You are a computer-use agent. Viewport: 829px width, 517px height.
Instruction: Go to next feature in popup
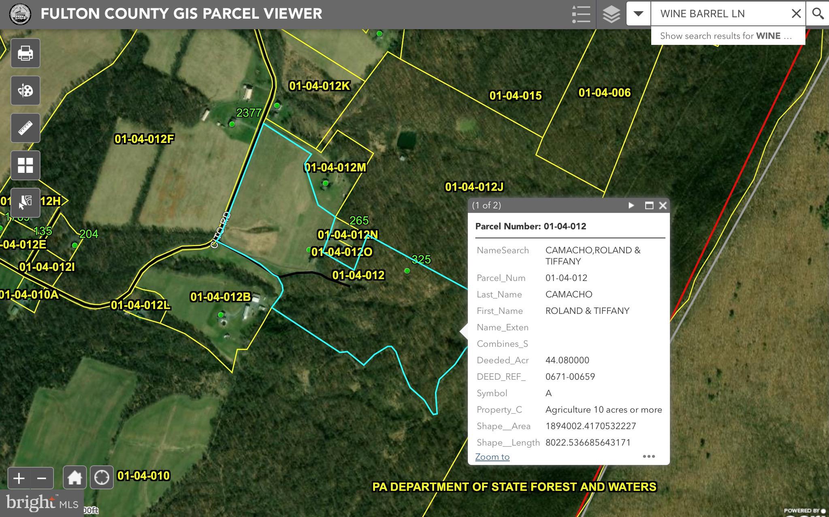(631, 205)
